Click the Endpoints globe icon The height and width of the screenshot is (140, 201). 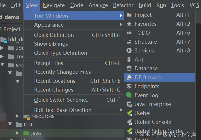129,86
